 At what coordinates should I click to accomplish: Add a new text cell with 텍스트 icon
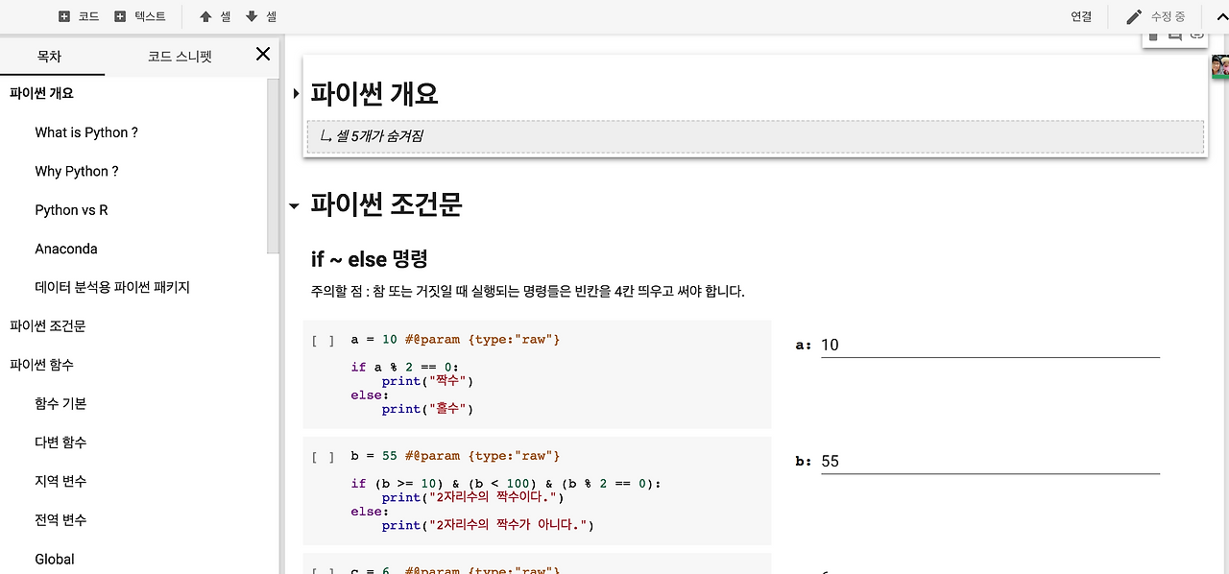(141, 16)
